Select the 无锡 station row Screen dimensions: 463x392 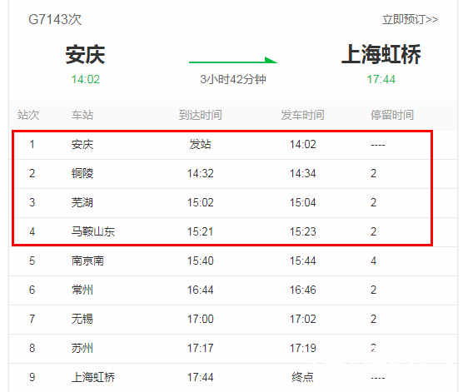pos(233,320)
